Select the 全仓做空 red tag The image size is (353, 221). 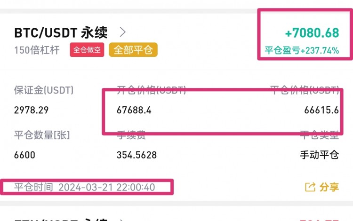click(87, 50)
